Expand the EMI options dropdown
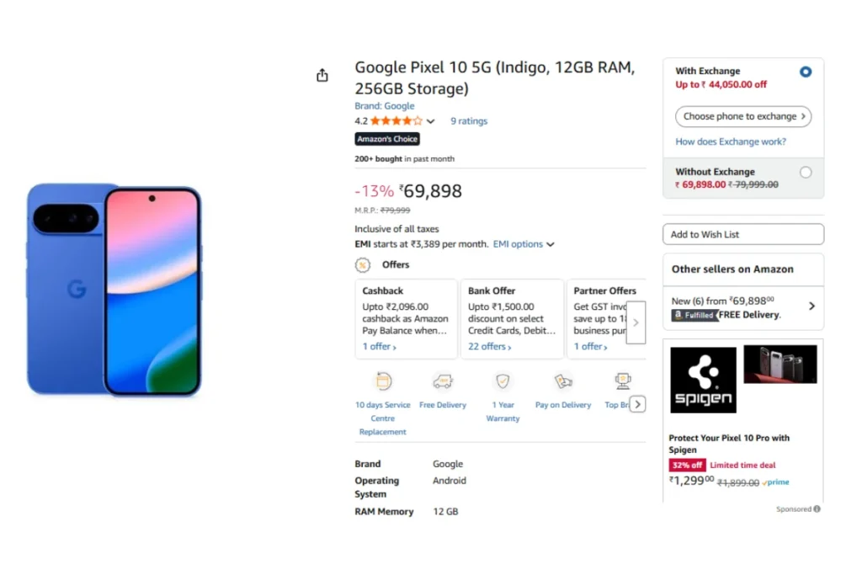The width and height of the screenshot is (862, 575). [x=524, y=244]
